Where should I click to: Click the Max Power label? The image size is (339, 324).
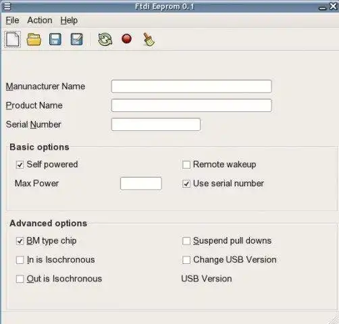pyautogui.click(x=36, y=184)
